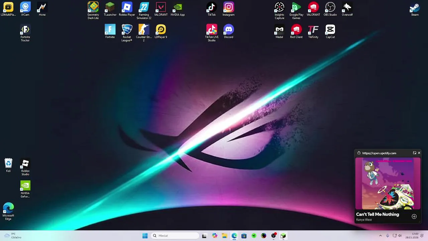Open OBS Studio shortcut
This screenshot has width=428, height=241.
[x=330, y=9]
